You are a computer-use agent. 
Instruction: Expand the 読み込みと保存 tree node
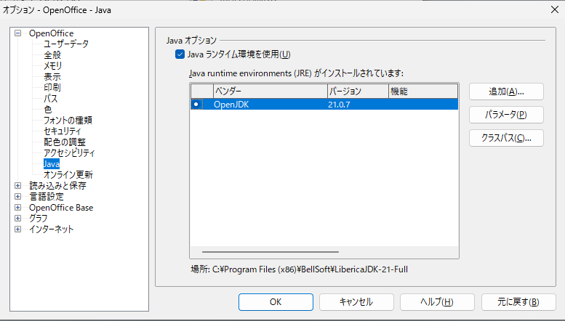[x=17, y=186]
